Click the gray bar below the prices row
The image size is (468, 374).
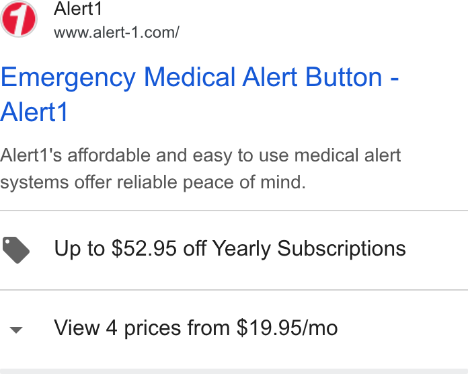click(x=234, y=371)
